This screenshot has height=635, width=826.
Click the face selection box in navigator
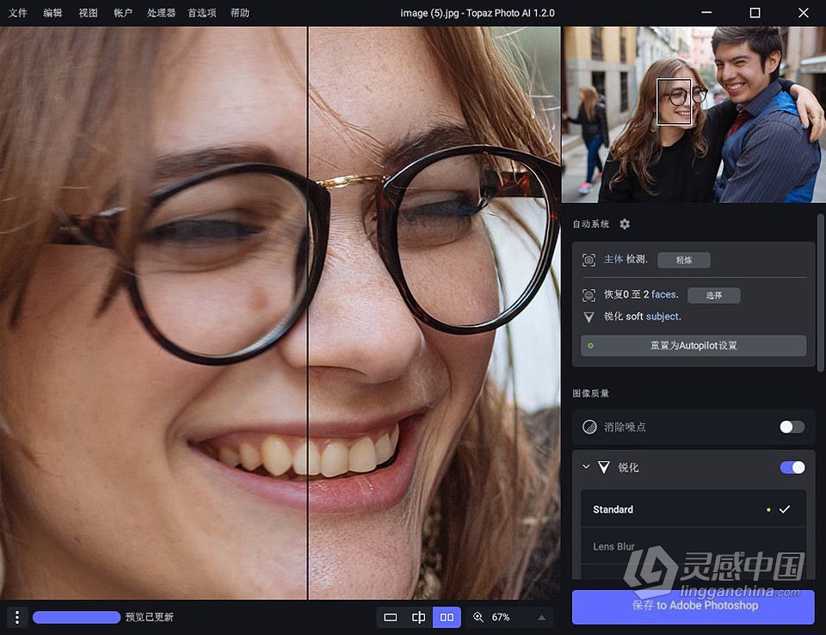674,102
